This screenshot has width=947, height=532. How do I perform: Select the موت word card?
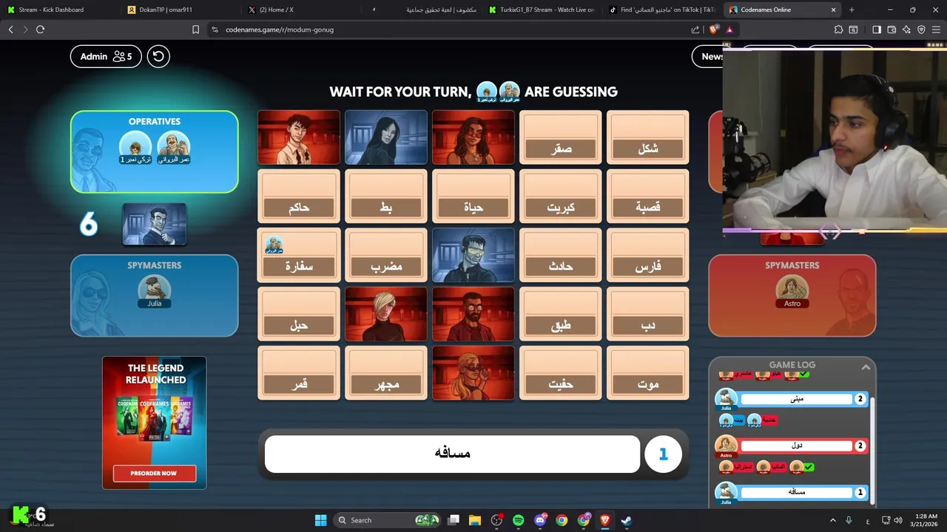click(x=648, y=374)
